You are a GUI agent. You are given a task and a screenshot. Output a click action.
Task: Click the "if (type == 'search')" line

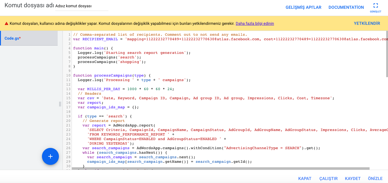(x=105, y=116)
